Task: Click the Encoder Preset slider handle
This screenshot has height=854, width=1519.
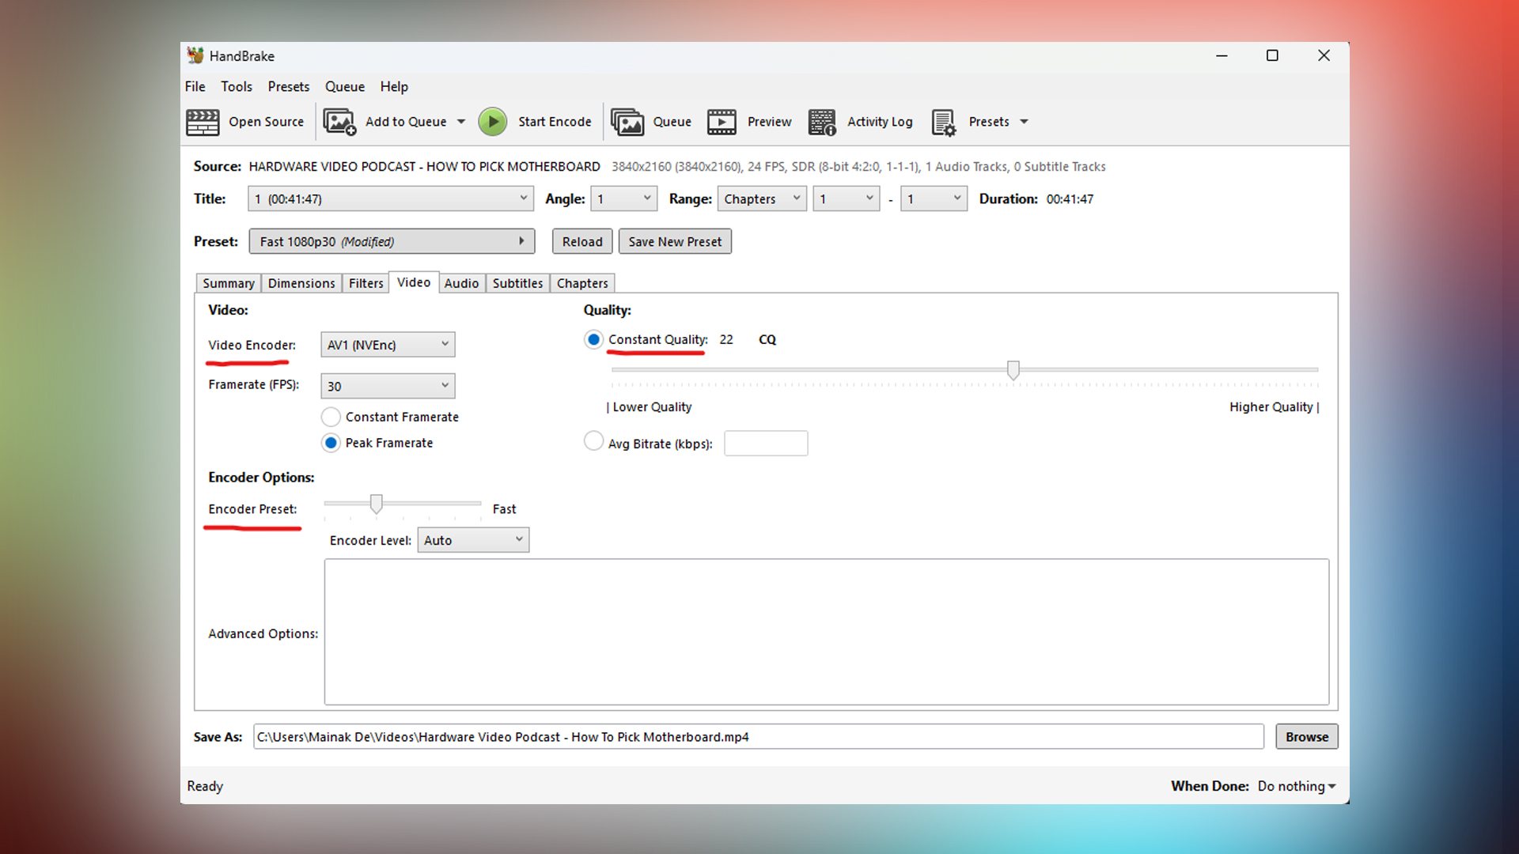Action: click(x=377, y=503)
